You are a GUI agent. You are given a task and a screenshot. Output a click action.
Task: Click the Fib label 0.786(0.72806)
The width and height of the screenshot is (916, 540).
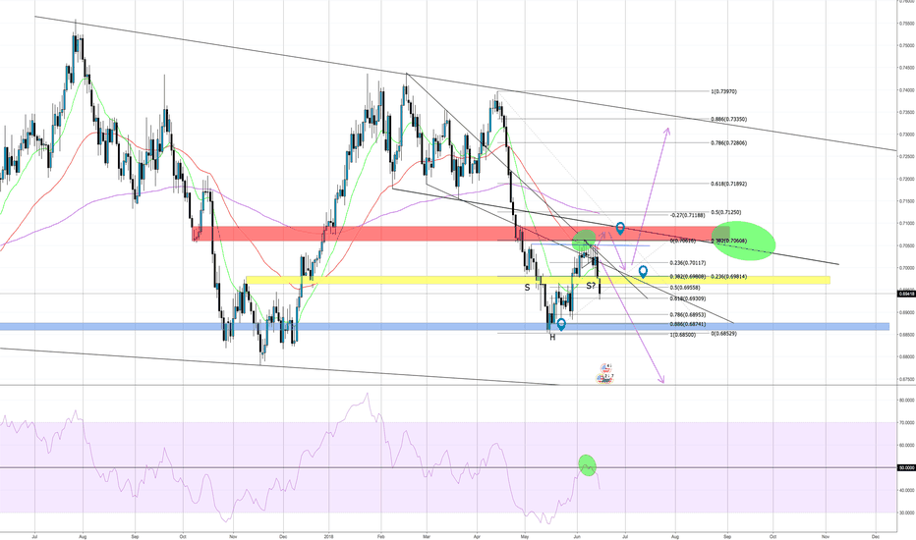tap(728, 143)
